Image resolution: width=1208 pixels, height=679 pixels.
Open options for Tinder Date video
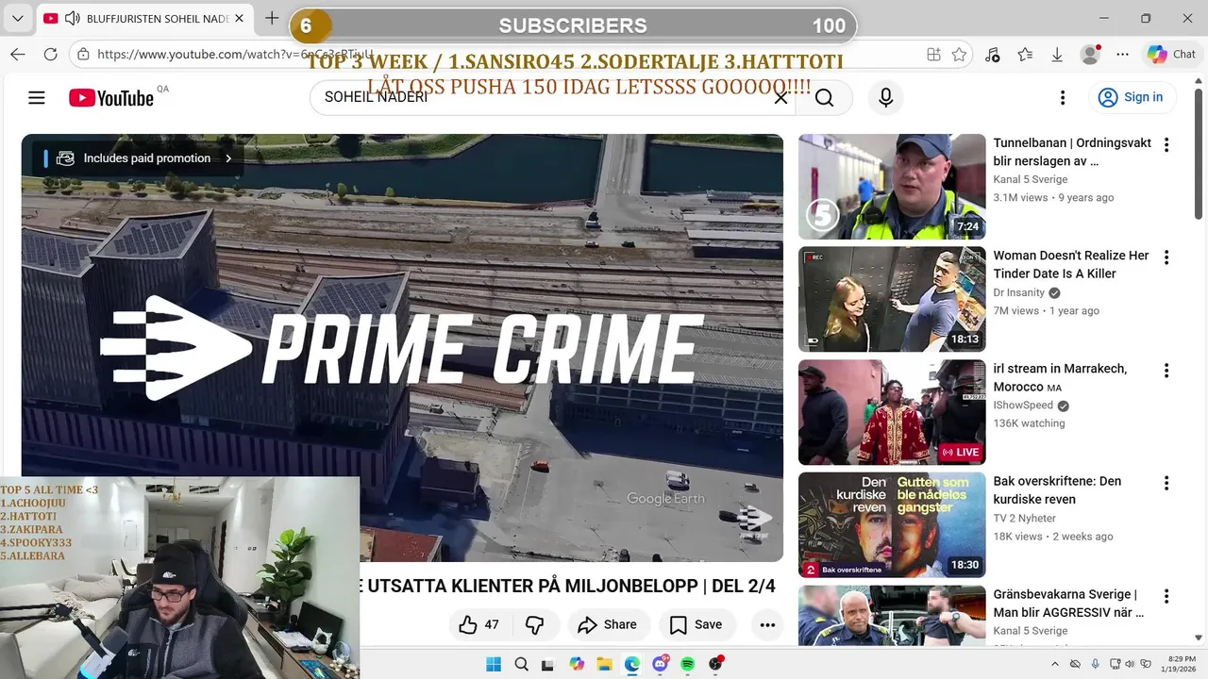pyautogui.click(x=1166, y=257)
